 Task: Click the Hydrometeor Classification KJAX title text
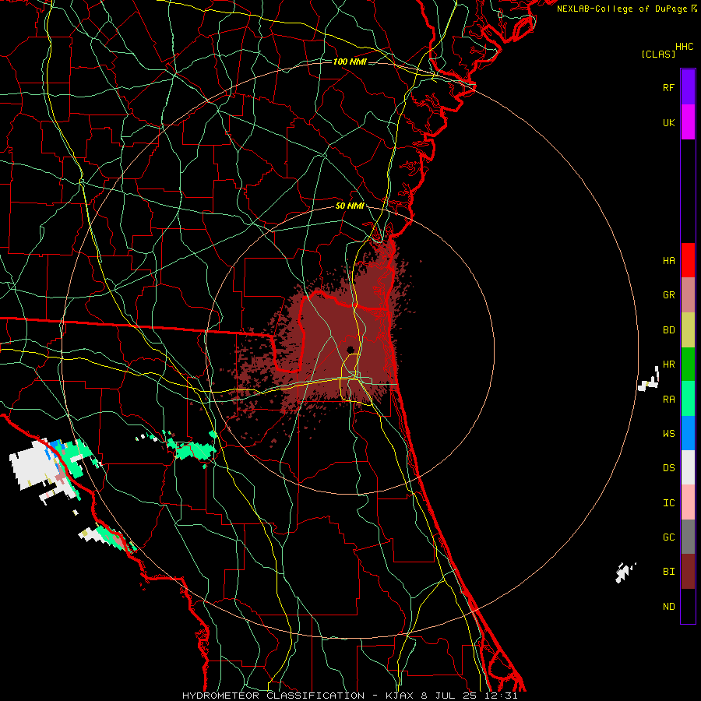tap(350, 696)
